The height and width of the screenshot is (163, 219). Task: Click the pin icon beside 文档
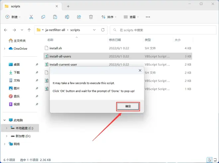pyautogui.click(x=37, y=80)
